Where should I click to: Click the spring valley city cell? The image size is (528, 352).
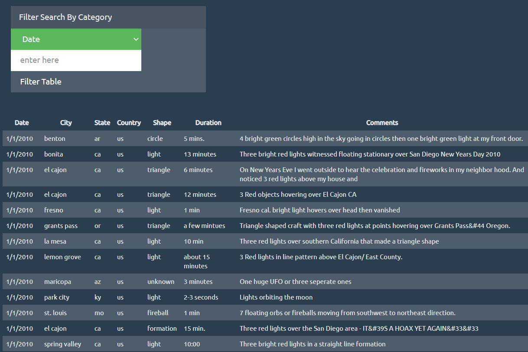coord(62,344)
